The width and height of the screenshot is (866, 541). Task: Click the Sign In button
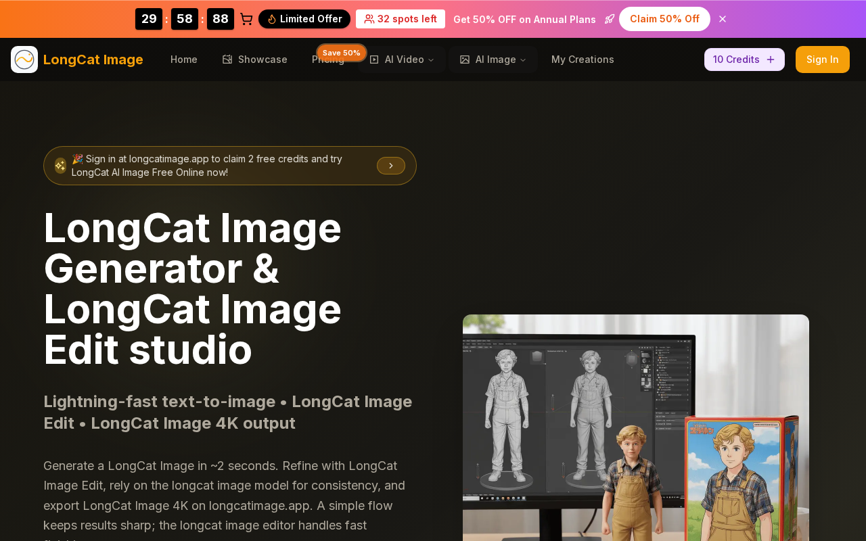pos(823,60)
